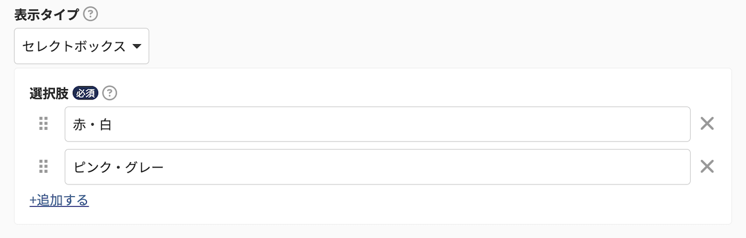Delete the ピンク・グレー option using X icon
The height and width of the screenshot is (238, 746).
tap(707, 167)
